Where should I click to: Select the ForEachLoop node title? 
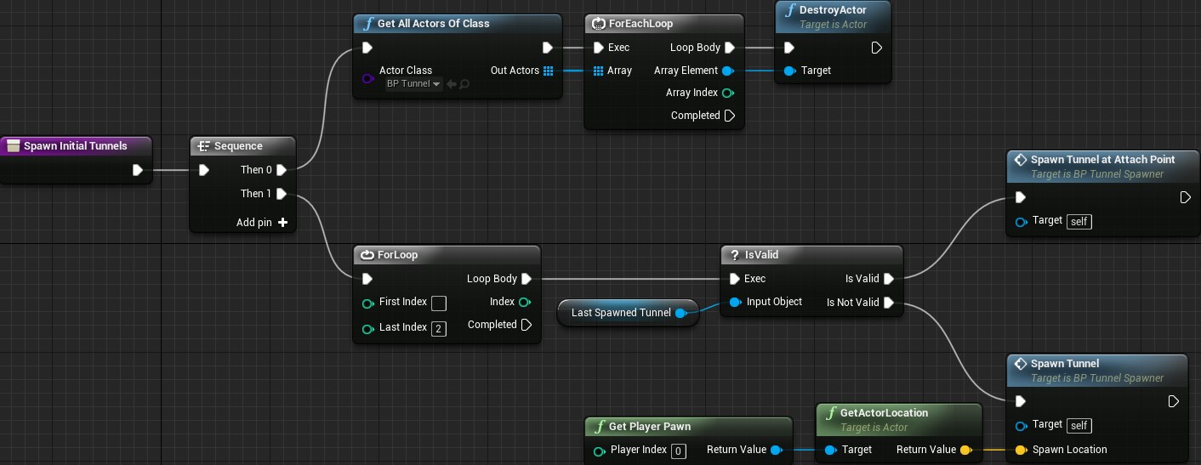[x=640, y=24]
